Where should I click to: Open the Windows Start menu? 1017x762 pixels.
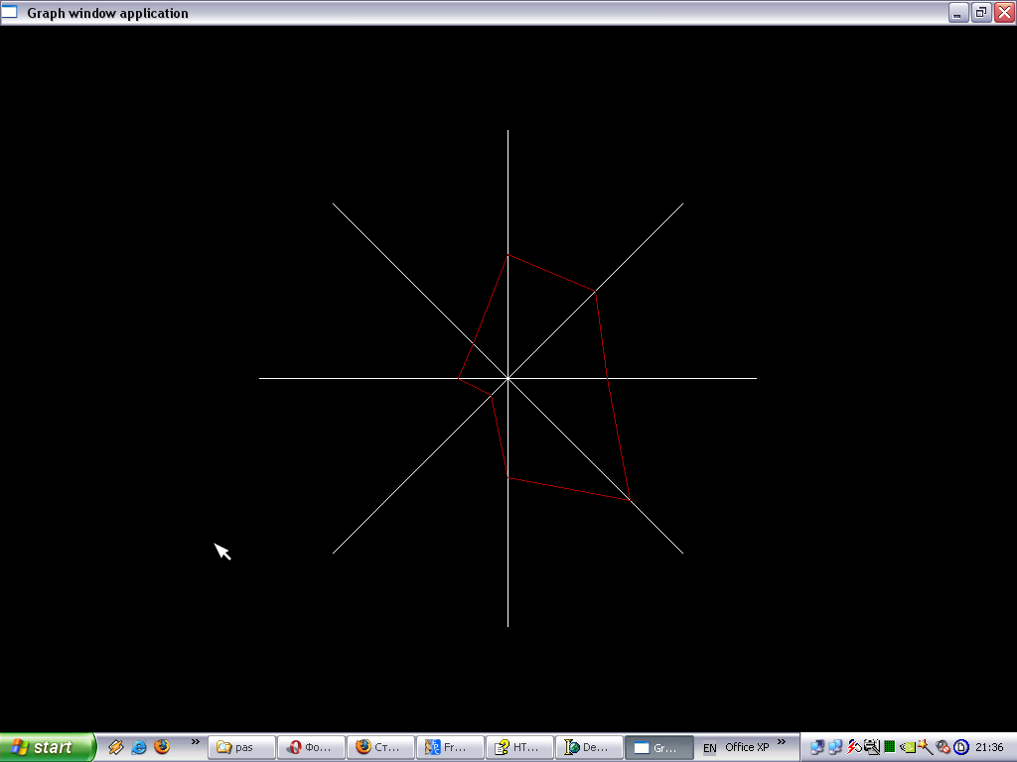(48, 747)
